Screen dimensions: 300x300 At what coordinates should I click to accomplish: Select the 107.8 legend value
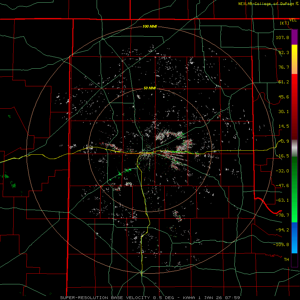(x=282, y=37)
